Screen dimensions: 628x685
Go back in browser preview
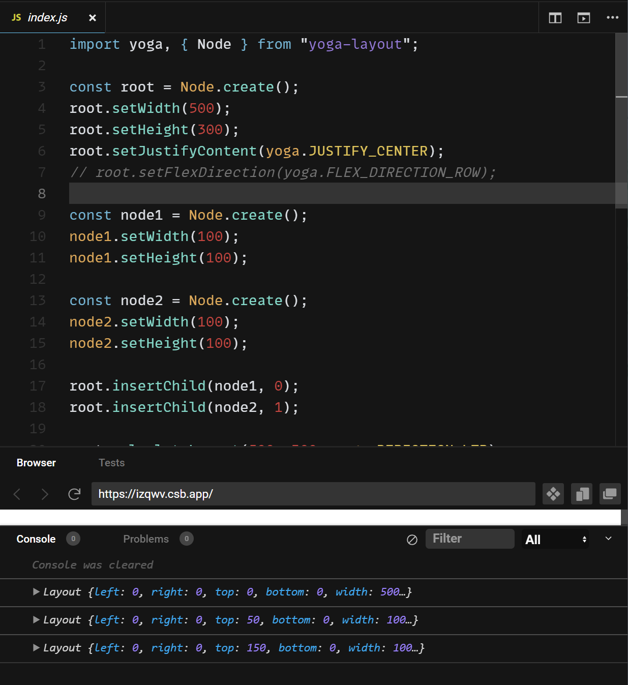click(17, 494)
